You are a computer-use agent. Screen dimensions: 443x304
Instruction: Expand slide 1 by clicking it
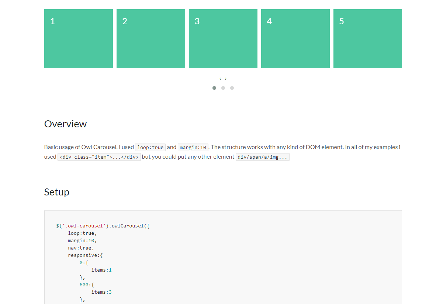(78, 38)
